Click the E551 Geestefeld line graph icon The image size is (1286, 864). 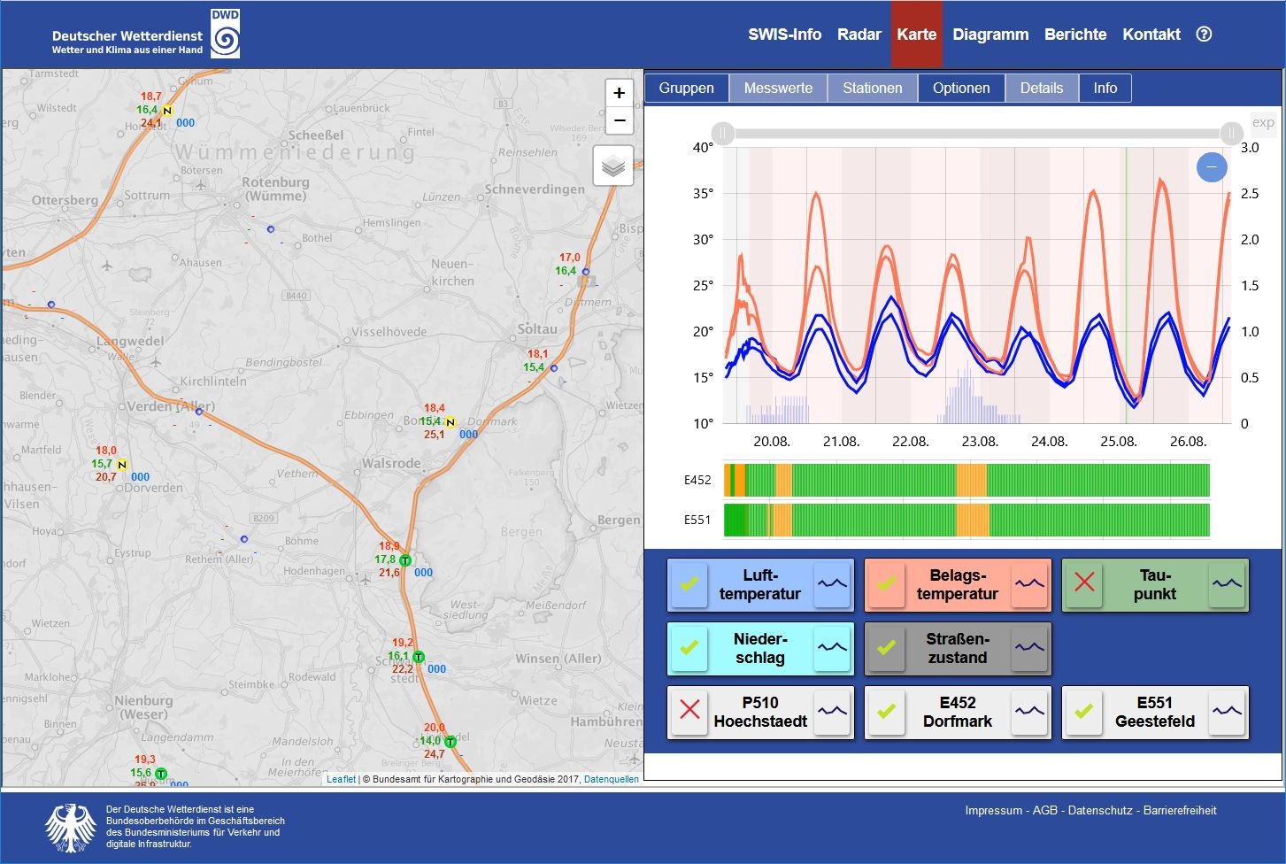tap(1227, 712)
